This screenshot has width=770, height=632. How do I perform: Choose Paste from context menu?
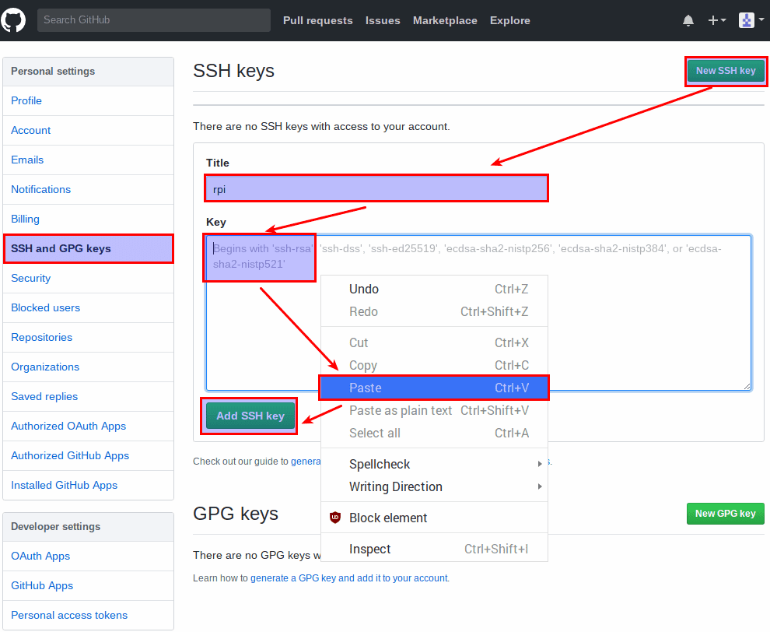[x=434, y=388]
